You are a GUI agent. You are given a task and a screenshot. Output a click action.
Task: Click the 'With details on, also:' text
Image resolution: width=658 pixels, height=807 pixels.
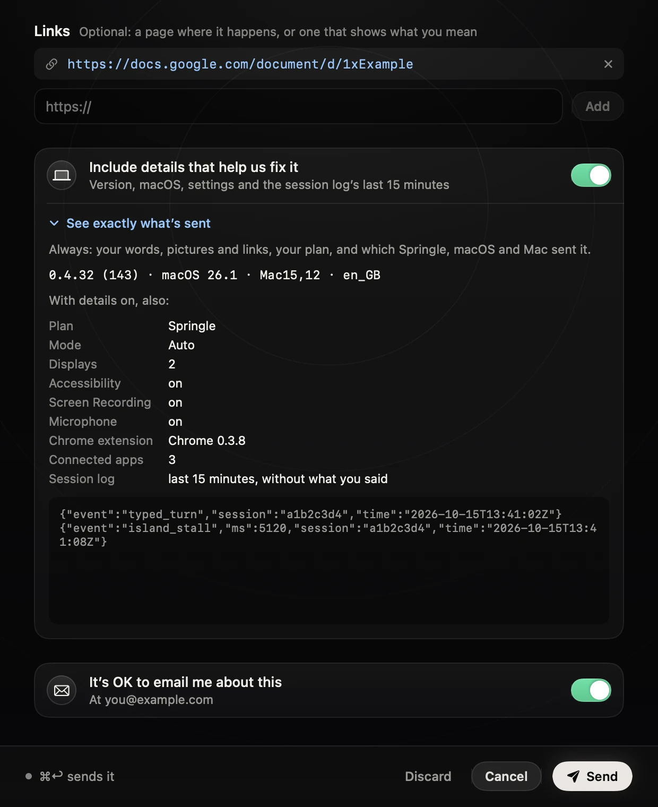point(109,301)
